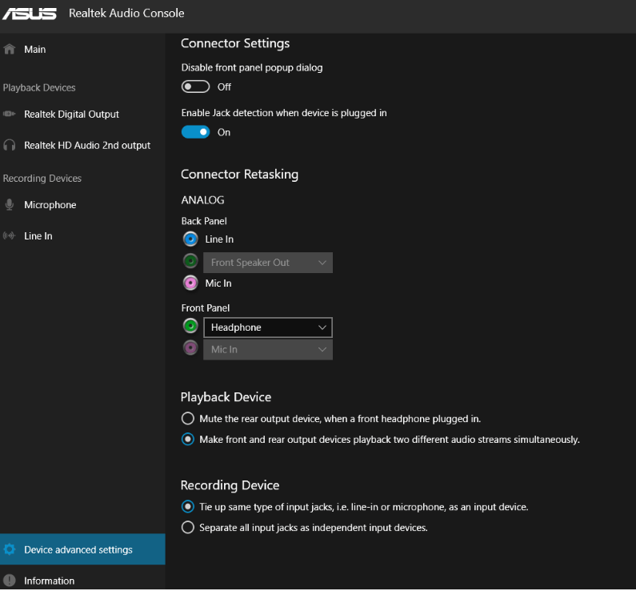The height and width of the screenshot is (591, 636).
Task: Select Tie up same type input jacks
Action: tap(188, 507)
